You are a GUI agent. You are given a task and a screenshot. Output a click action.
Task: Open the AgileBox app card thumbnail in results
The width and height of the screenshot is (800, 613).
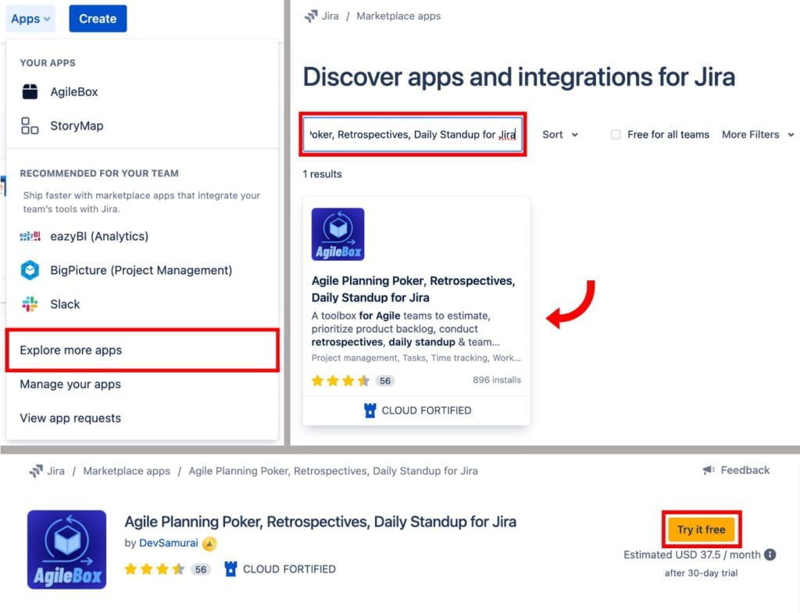click(x=337, y=234)
